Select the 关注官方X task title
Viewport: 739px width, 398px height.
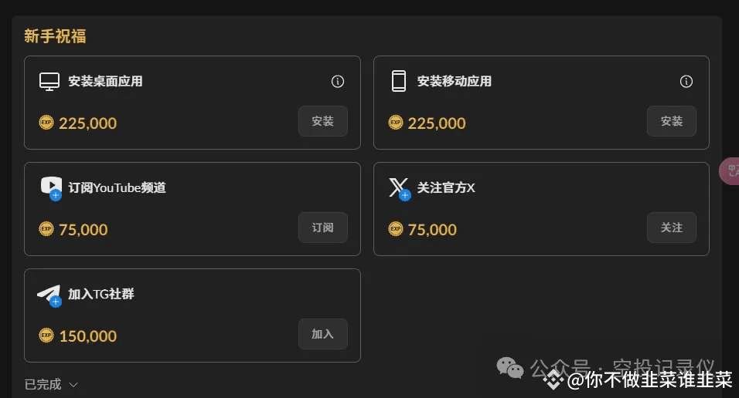point(446,187)
